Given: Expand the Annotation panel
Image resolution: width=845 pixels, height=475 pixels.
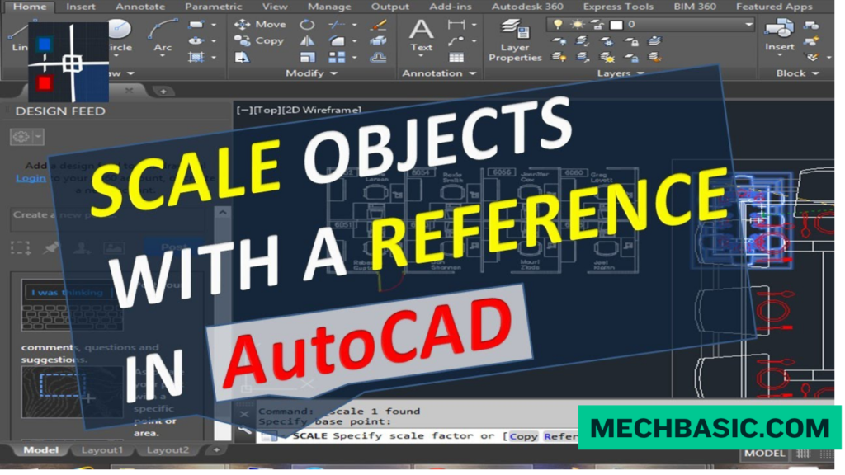Looking at the screenshot, I should 439,73.
